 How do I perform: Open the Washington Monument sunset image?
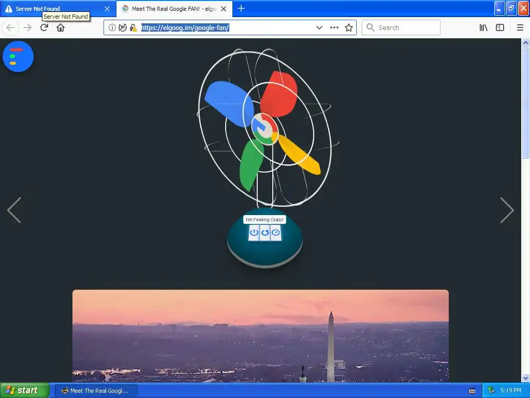tap(261, 336)
